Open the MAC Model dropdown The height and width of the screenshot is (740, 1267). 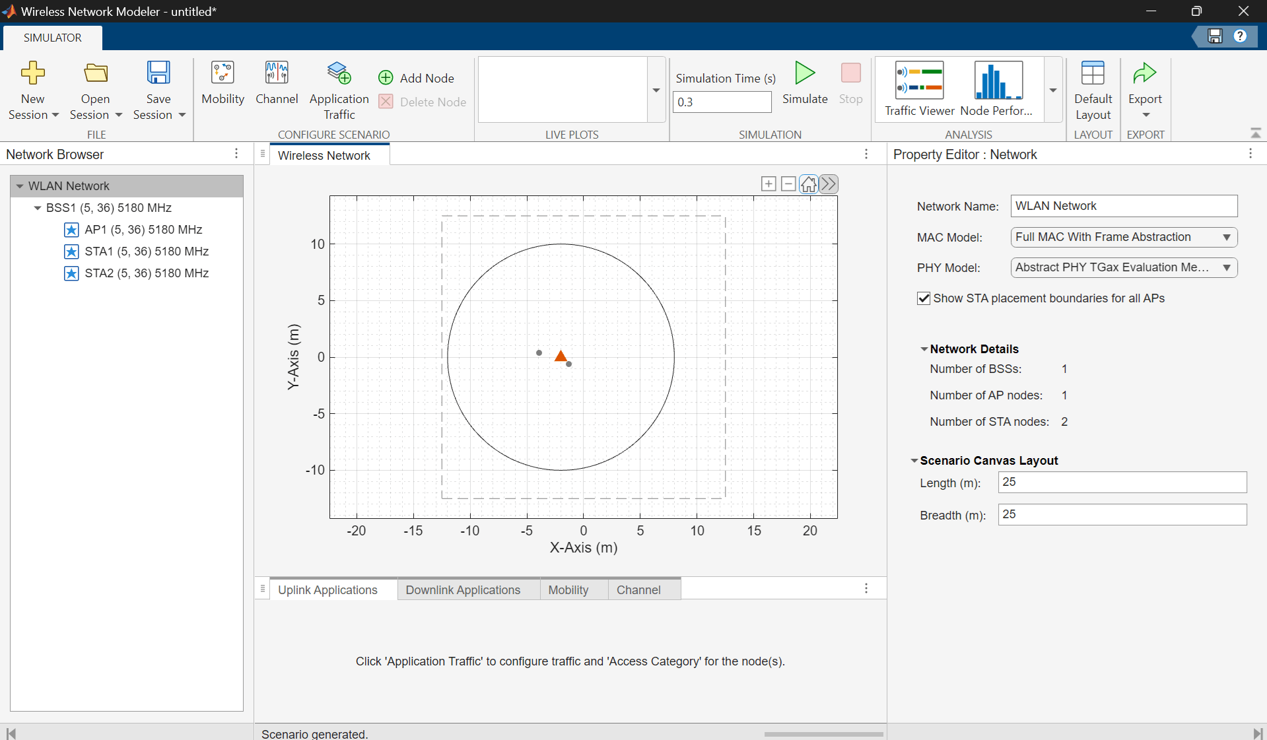[x=1123, y=237]
